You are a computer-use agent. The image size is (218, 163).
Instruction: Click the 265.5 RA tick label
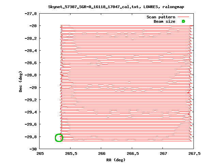(71, 153)
